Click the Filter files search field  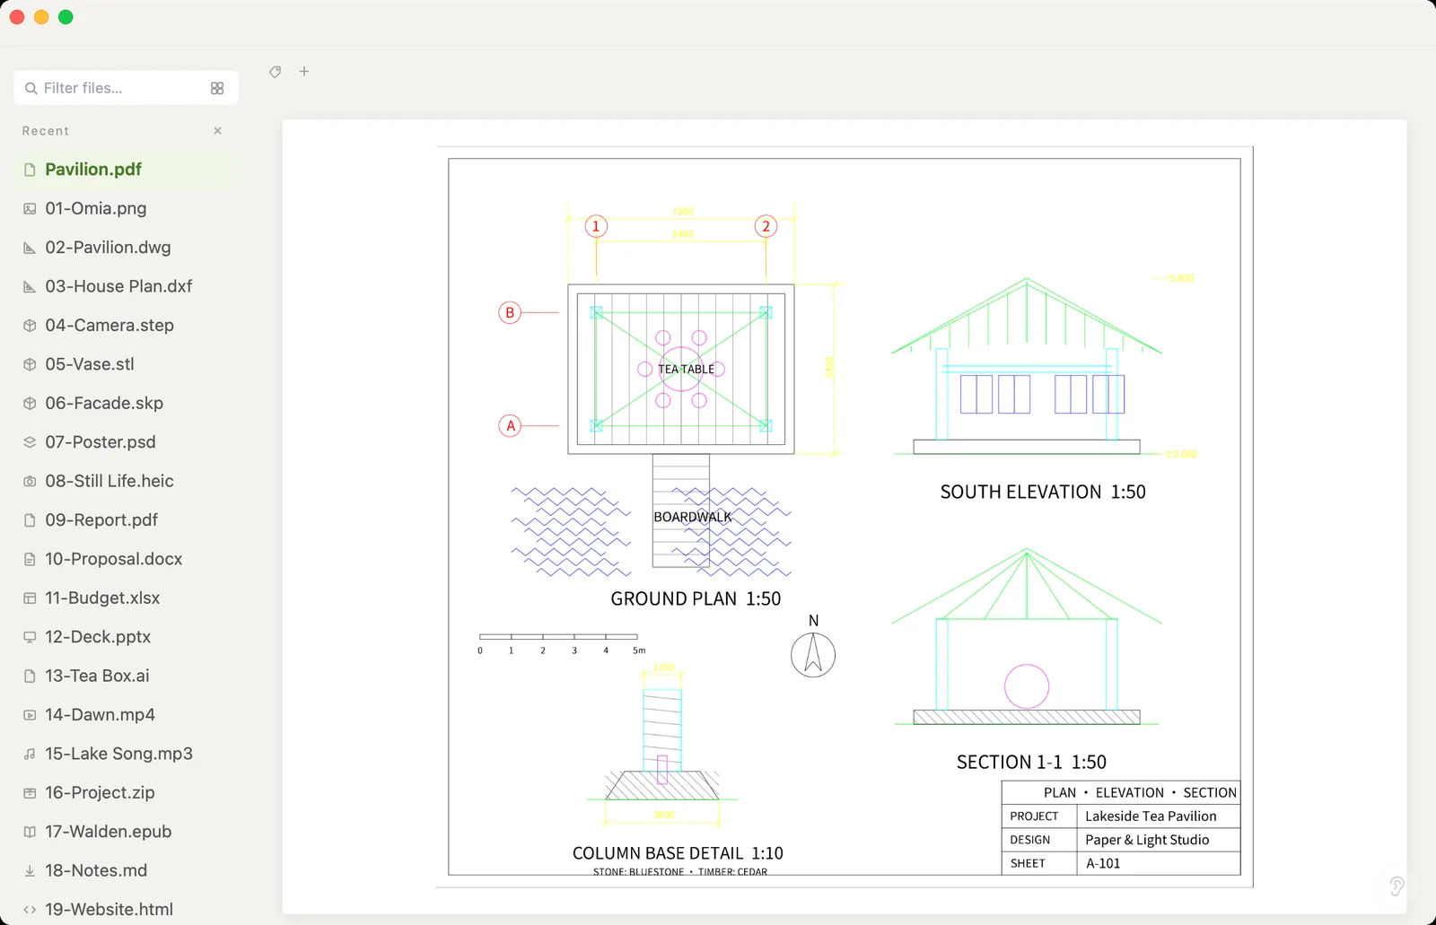click(x=126, y=88)
